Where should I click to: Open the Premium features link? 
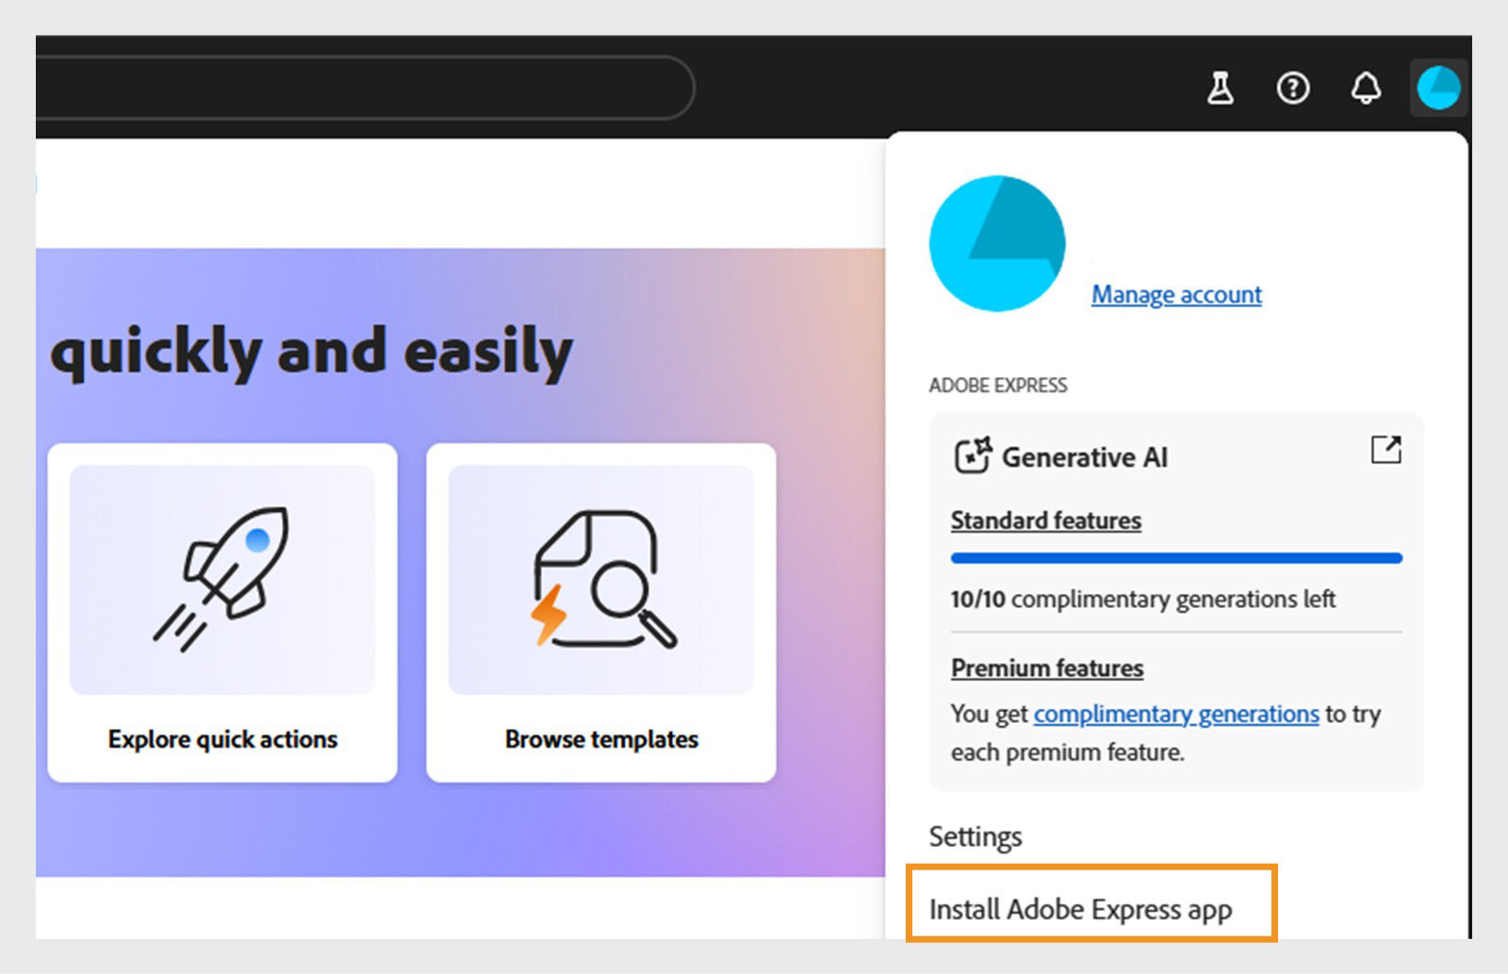tap(1046, 668)
